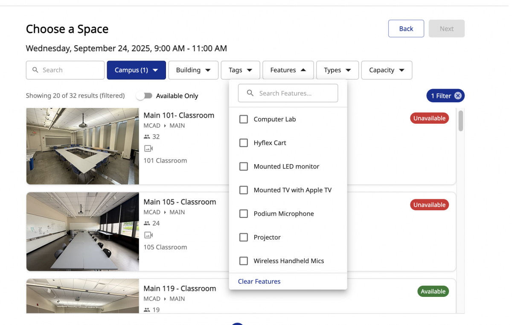This screenshot has width=512, height=325.
Task: Expand the Capacity dropdown
Action: pos(387,70)
